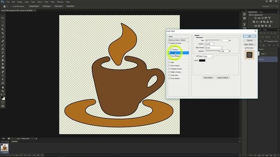Image resolution: width=280 pixels, height=157 pixels.
Task: Toggle the Preview checkbox in Layer Style
Action: pos(246,48)
